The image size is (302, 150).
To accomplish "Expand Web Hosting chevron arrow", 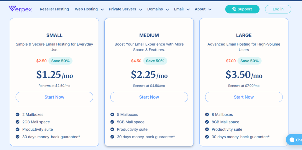I will pos(102,9).
